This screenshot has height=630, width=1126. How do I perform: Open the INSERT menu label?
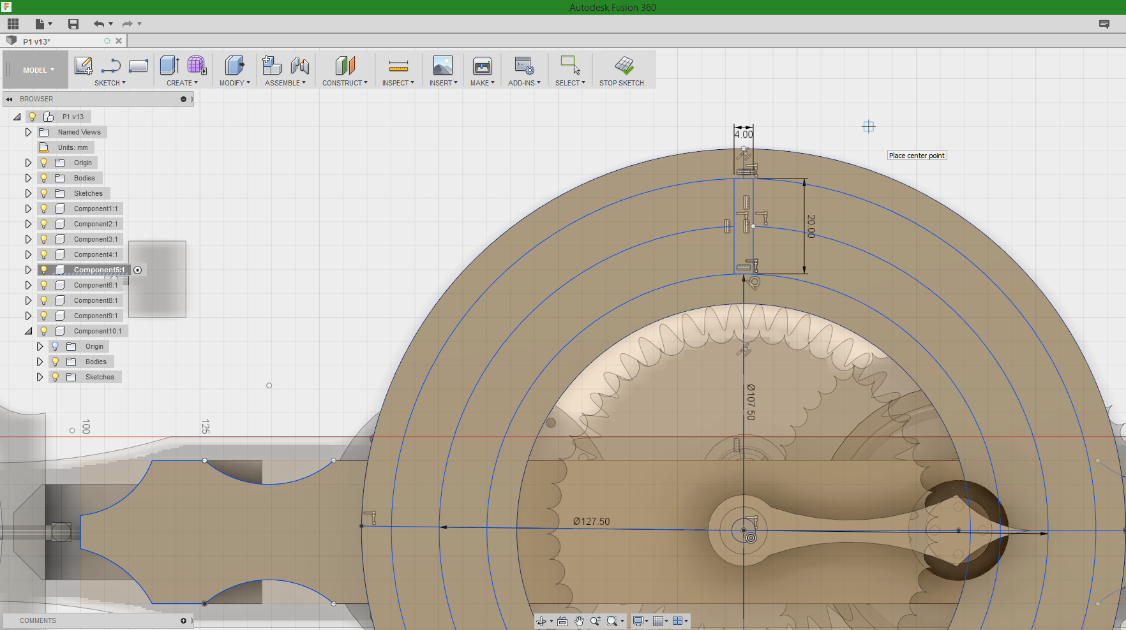[x=443, y=83]
